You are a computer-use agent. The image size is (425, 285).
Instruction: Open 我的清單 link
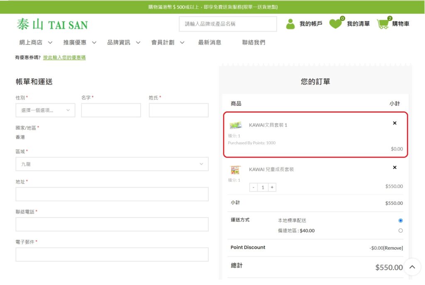358,24
